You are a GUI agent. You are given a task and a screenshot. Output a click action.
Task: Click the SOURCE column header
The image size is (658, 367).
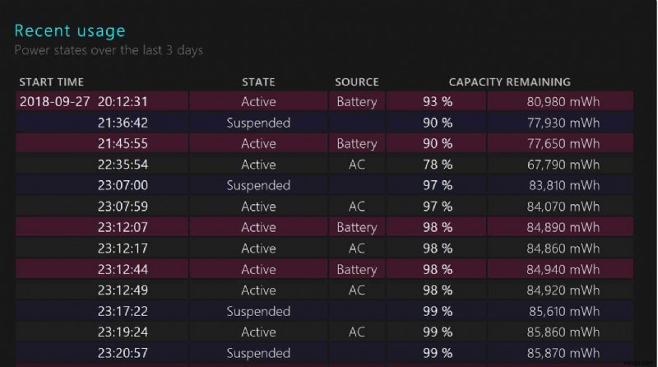356,82
